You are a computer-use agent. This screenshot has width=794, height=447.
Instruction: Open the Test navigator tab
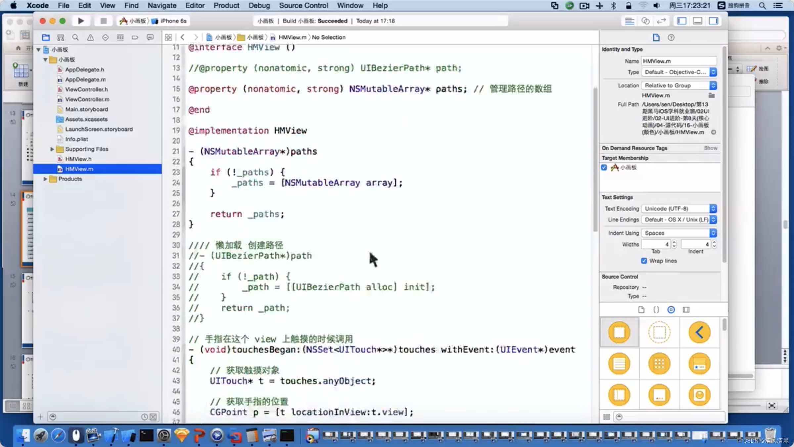[x=105, y=37]
